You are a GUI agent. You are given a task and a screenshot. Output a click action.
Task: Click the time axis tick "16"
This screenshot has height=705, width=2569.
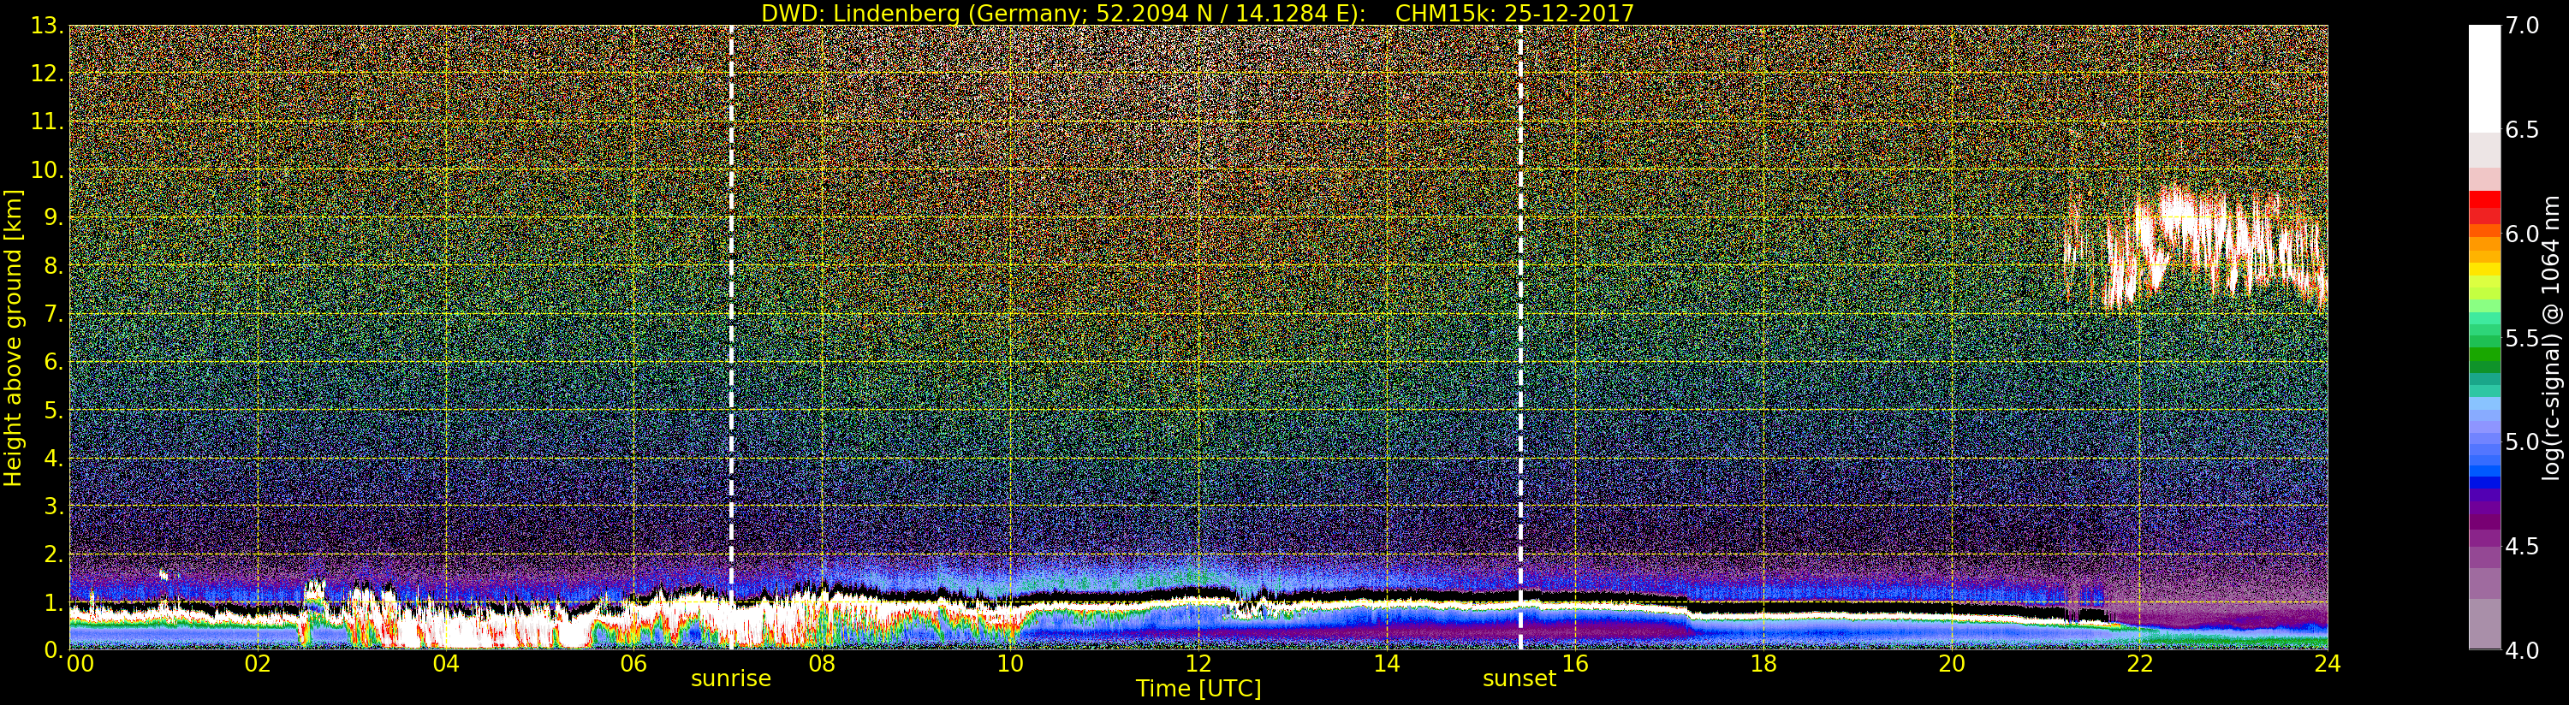point(1575,664)
